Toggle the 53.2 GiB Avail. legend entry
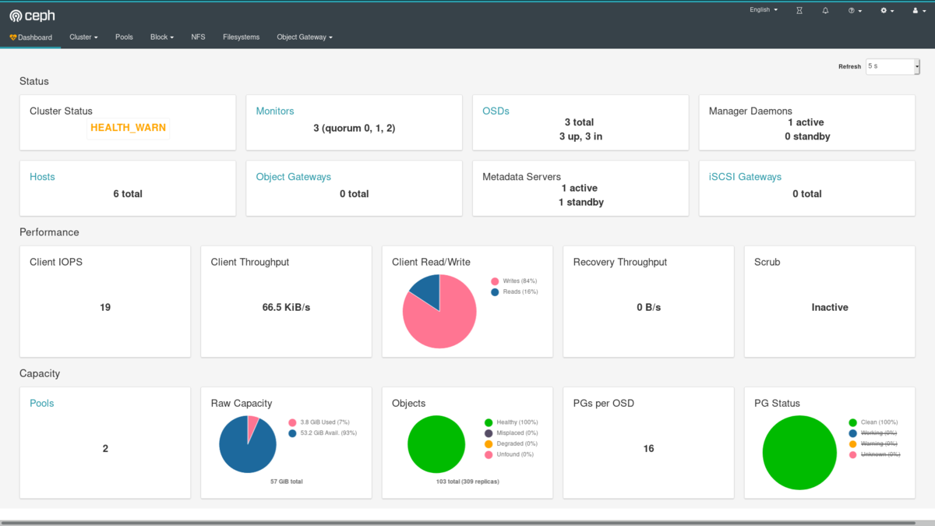Screen dimensions: 935x526 (x=322, y=433)
